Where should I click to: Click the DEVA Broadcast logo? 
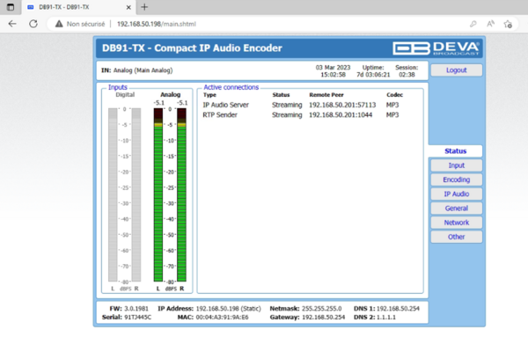[436, 48]
